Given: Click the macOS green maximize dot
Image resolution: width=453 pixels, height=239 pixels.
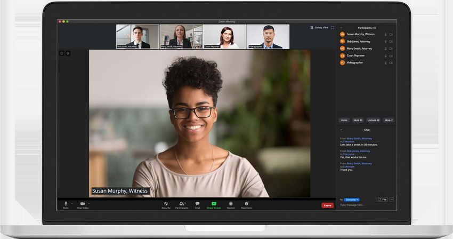Looking at the screenshot, I should [x=67, y=21].
